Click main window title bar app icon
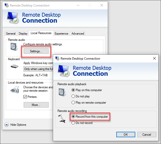The image size is (161, 144). (7, 5)
